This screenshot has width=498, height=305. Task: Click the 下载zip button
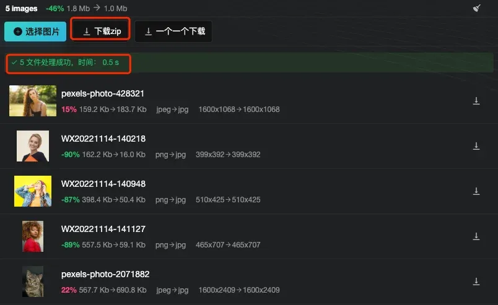click(x=100, y=31)
